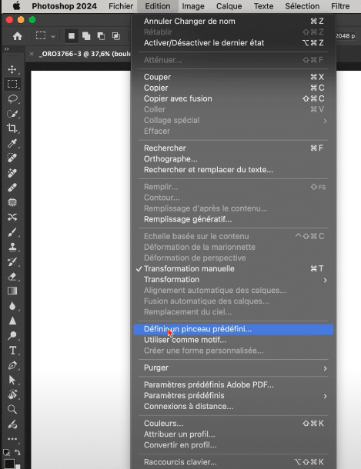Activate the Clone Stamp tool
This screenshot has width=361, height=469.
12,247
